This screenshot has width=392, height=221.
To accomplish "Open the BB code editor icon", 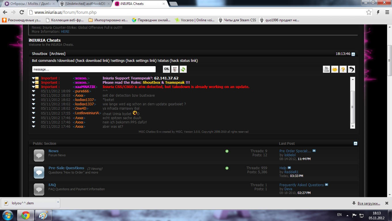I will click(326, 69).
